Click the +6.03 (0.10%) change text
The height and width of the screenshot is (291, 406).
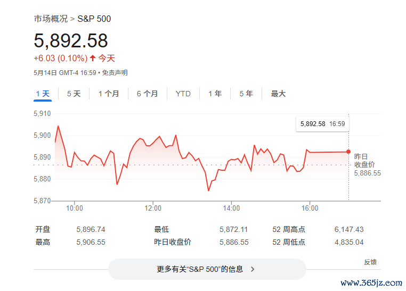61,58
